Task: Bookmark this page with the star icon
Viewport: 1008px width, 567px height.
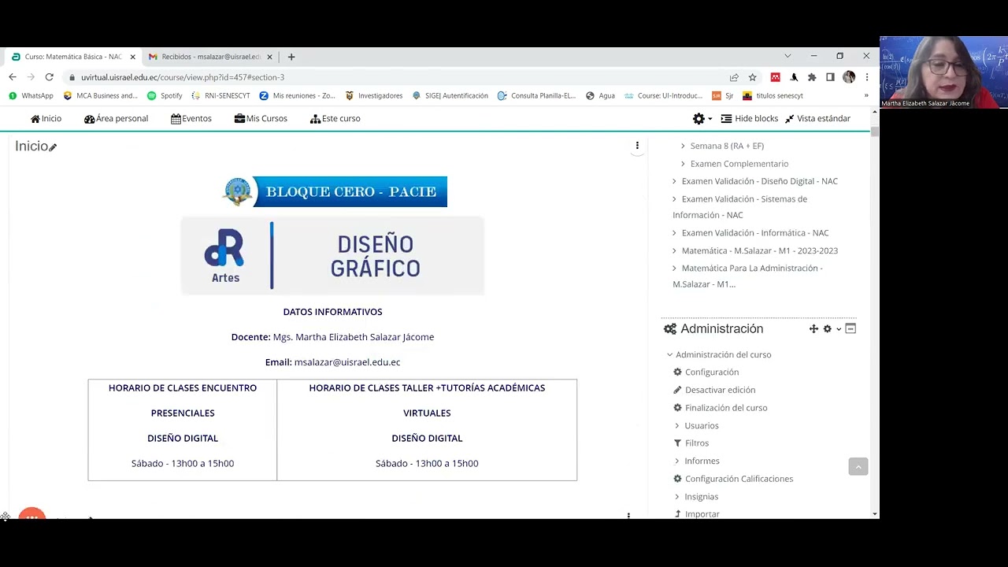Action: tap(752, 77)
